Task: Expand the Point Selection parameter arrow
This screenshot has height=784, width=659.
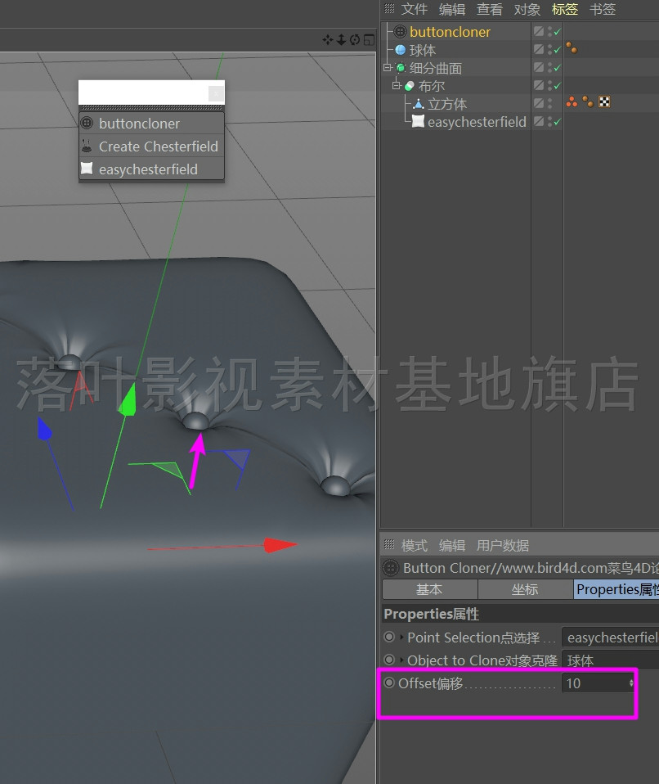Action: pos(401,638)
